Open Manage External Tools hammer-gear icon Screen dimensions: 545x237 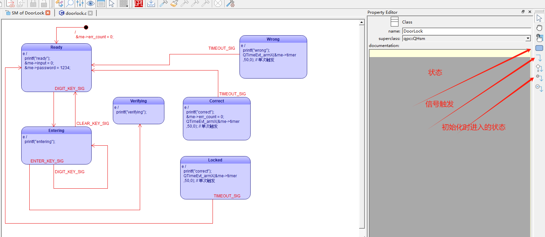[x=230, y=4]
